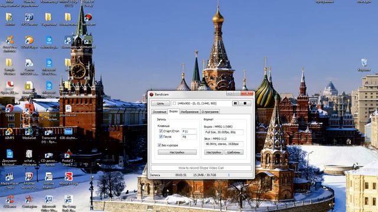Click the F11 start/stop hotkey field

click(x=189, y=131)
